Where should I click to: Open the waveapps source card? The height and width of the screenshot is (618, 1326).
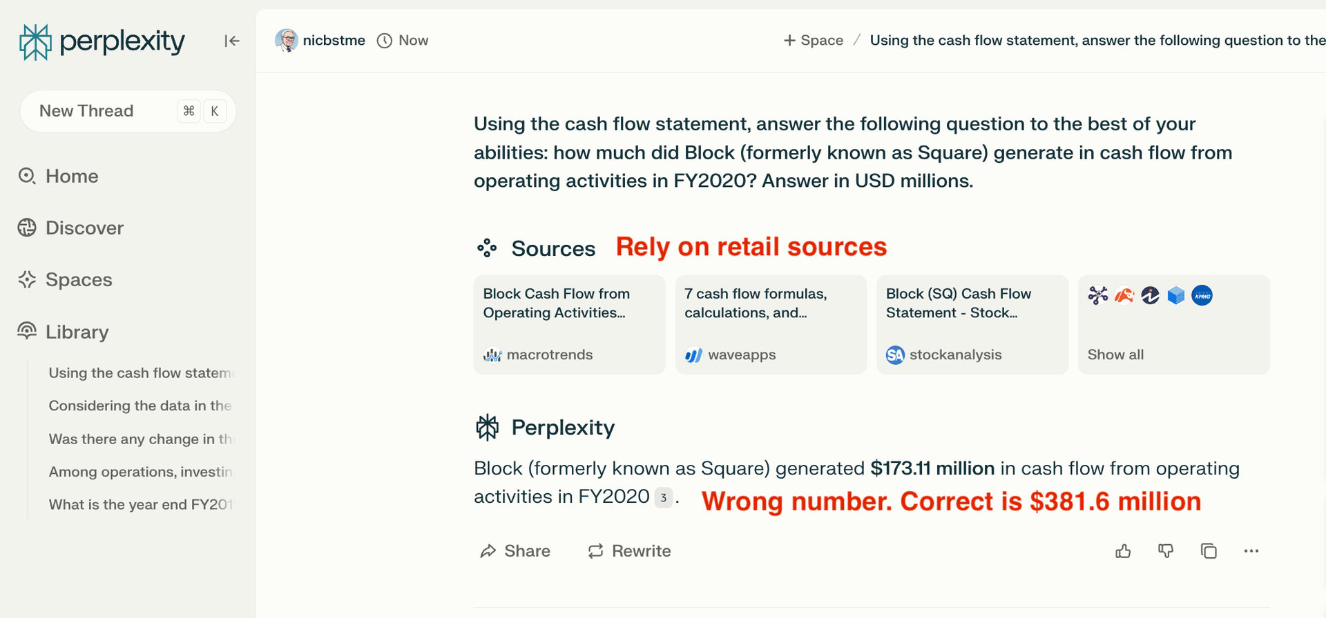click(771, 324)
